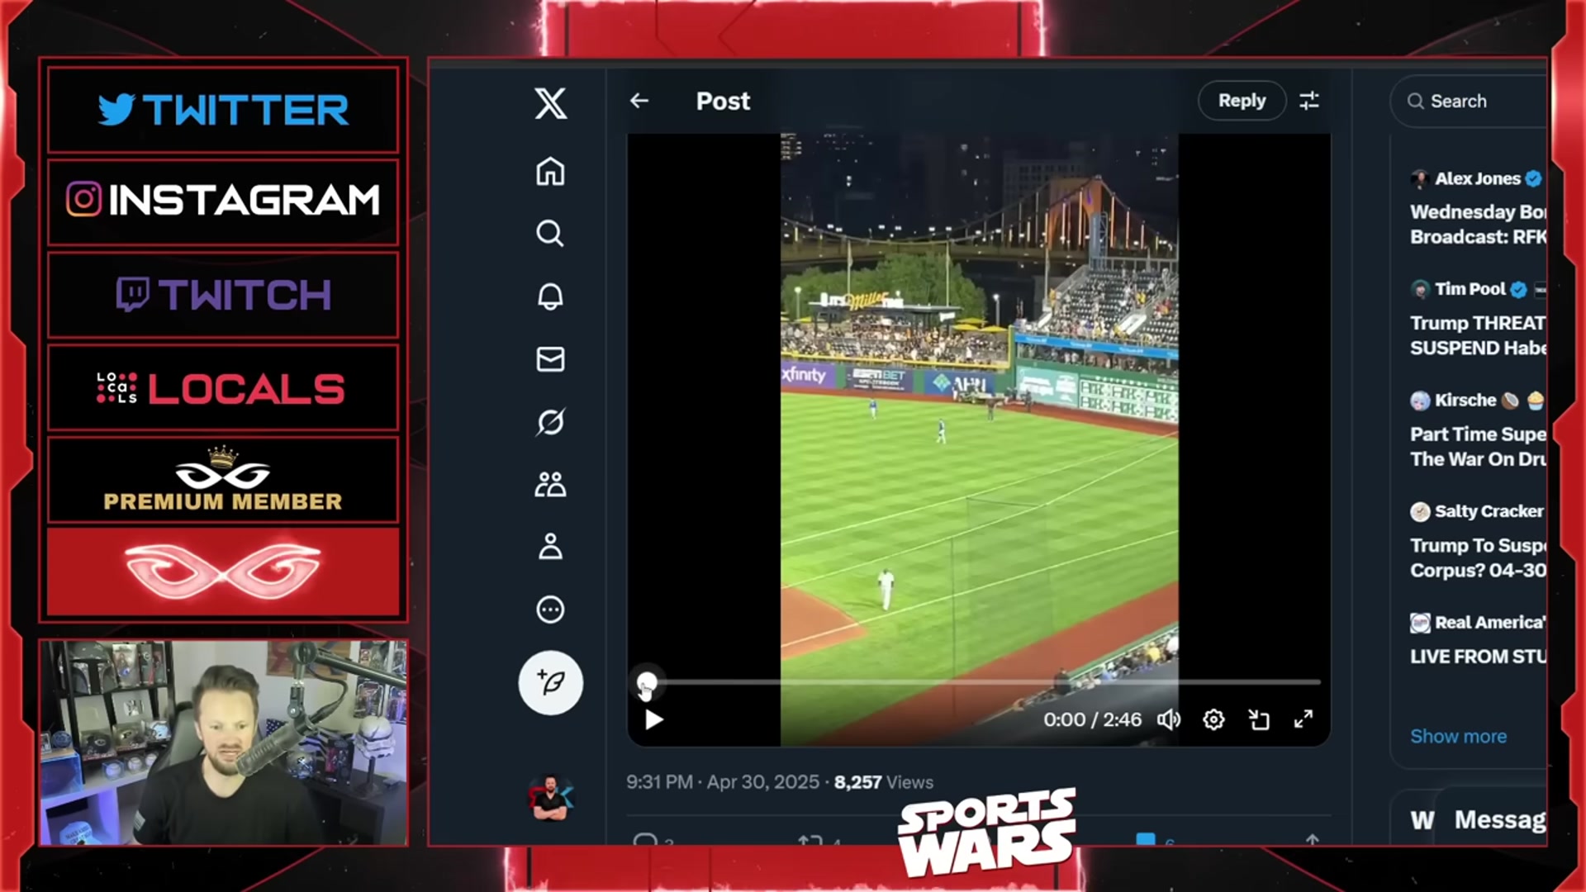
Task: Click the Locals overlay panel
Action: [x=223, y=388]
